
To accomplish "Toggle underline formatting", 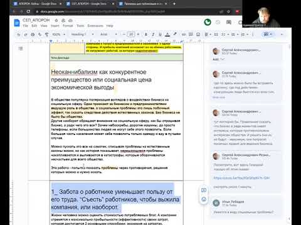I will [x=160, y=34].
